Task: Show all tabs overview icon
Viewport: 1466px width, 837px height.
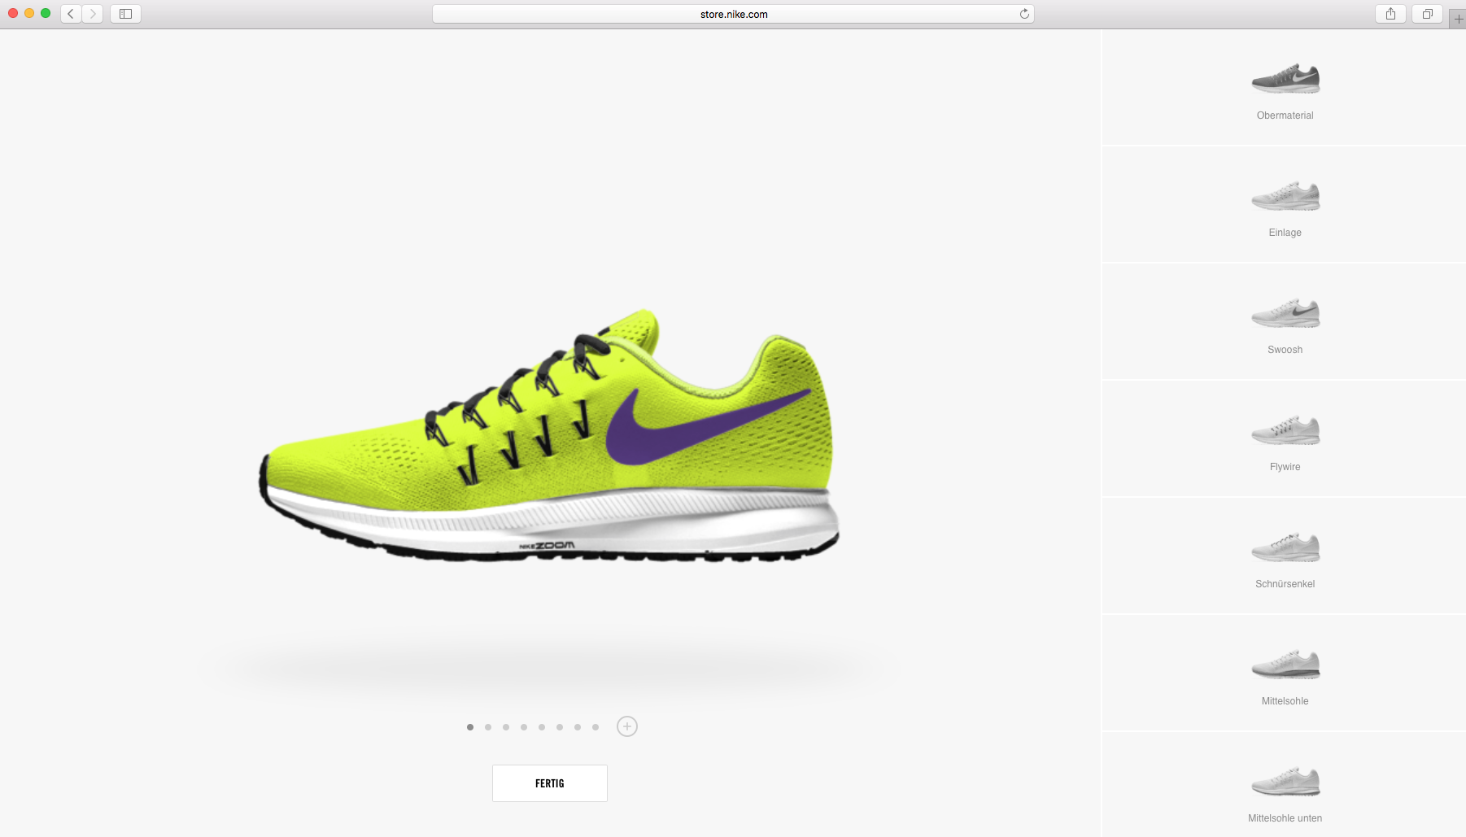Action: [1427, 14]
